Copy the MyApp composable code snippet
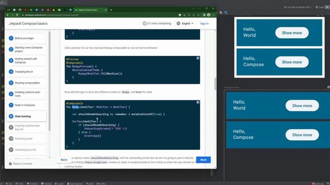The height and width of the screenshot is (185, 330). click(198, 102)
